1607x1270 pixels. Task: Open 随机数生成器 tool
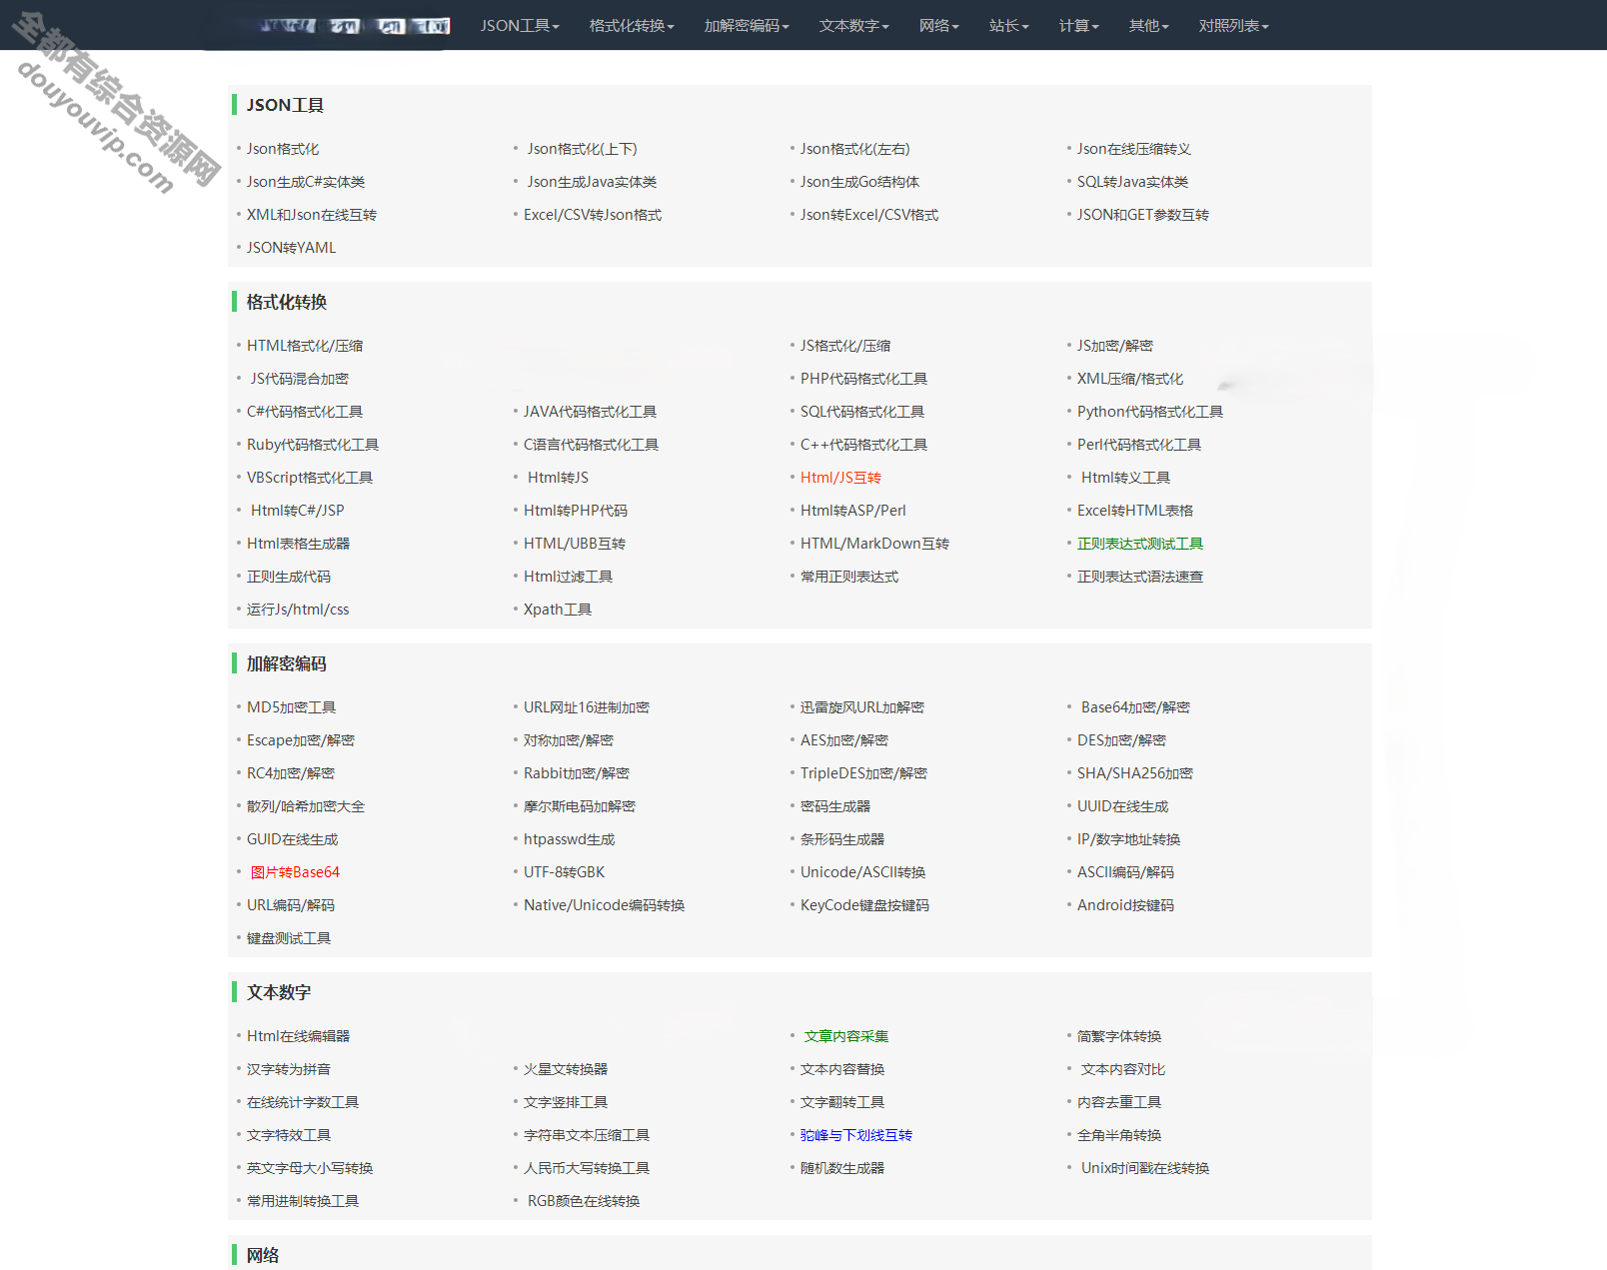[842, 1168]
